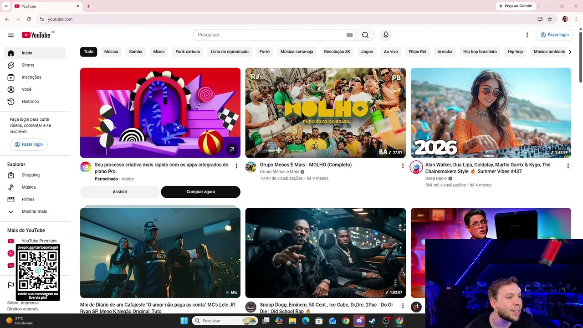Start voice search with the microphone
583x328 pixels.
point(386,35)
